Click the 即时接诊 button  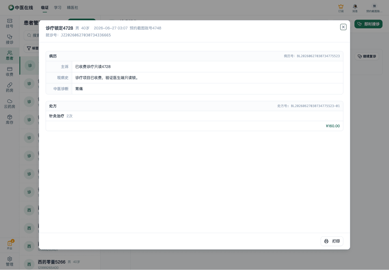[368, 24]
